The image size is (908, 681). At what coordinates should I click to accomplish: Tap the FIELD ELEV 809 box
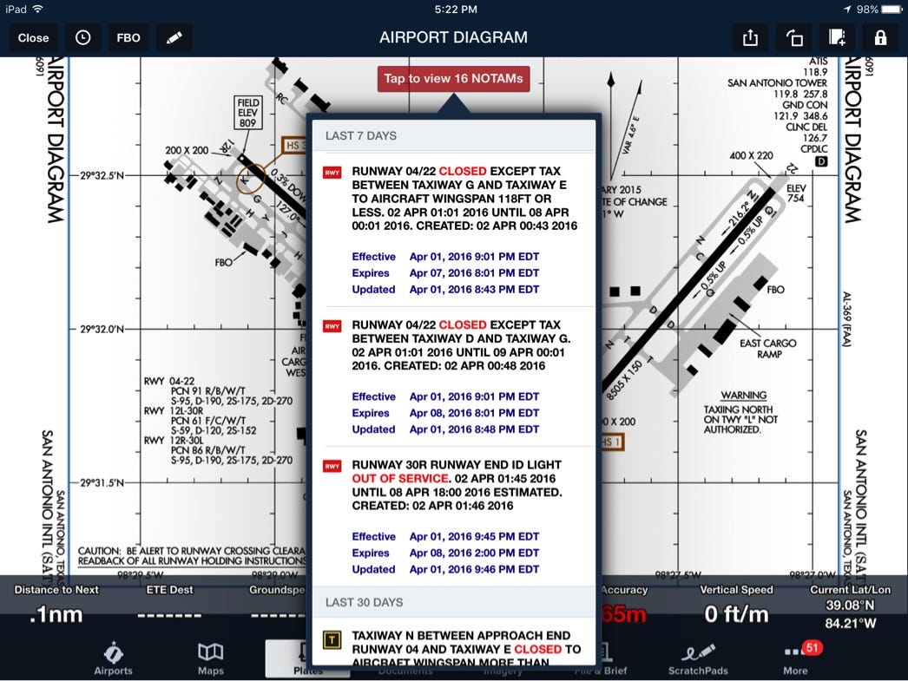click(248, 113)
